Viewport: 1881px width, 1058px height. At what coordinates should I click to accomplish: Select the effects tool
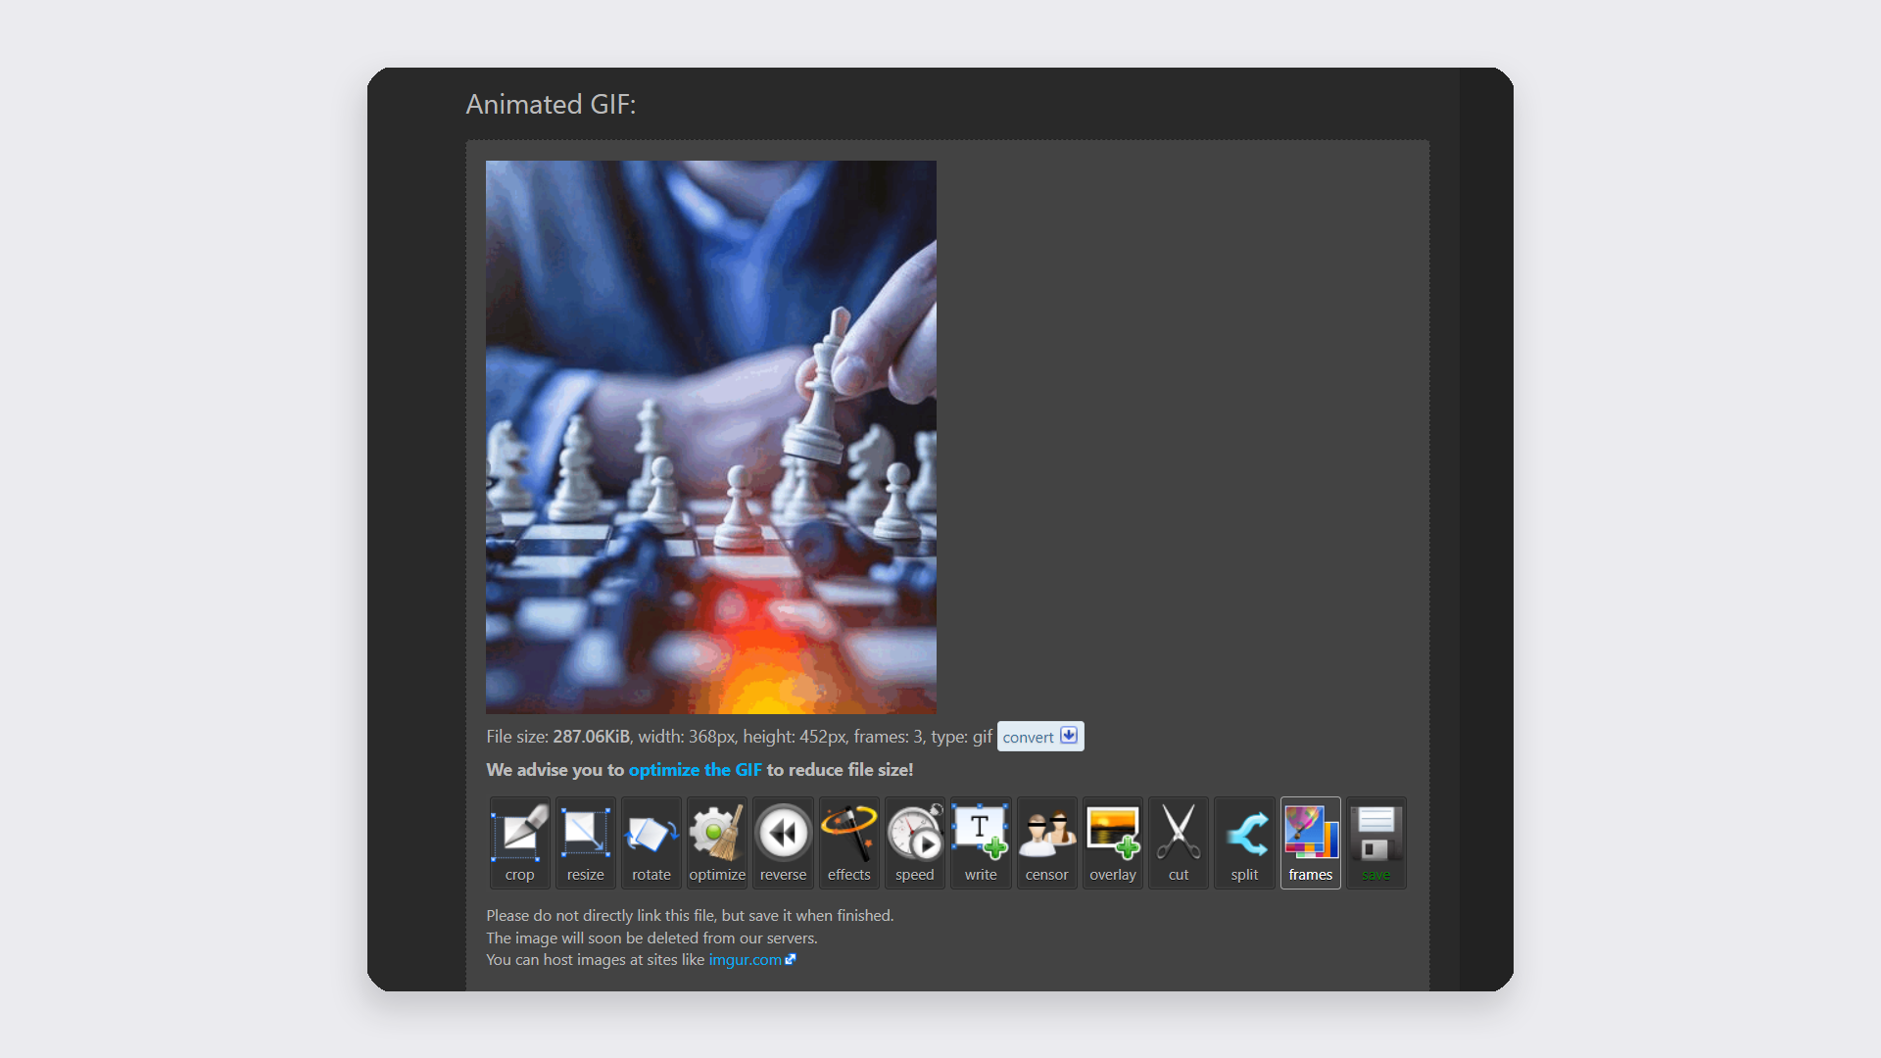(x=847, y=841)
